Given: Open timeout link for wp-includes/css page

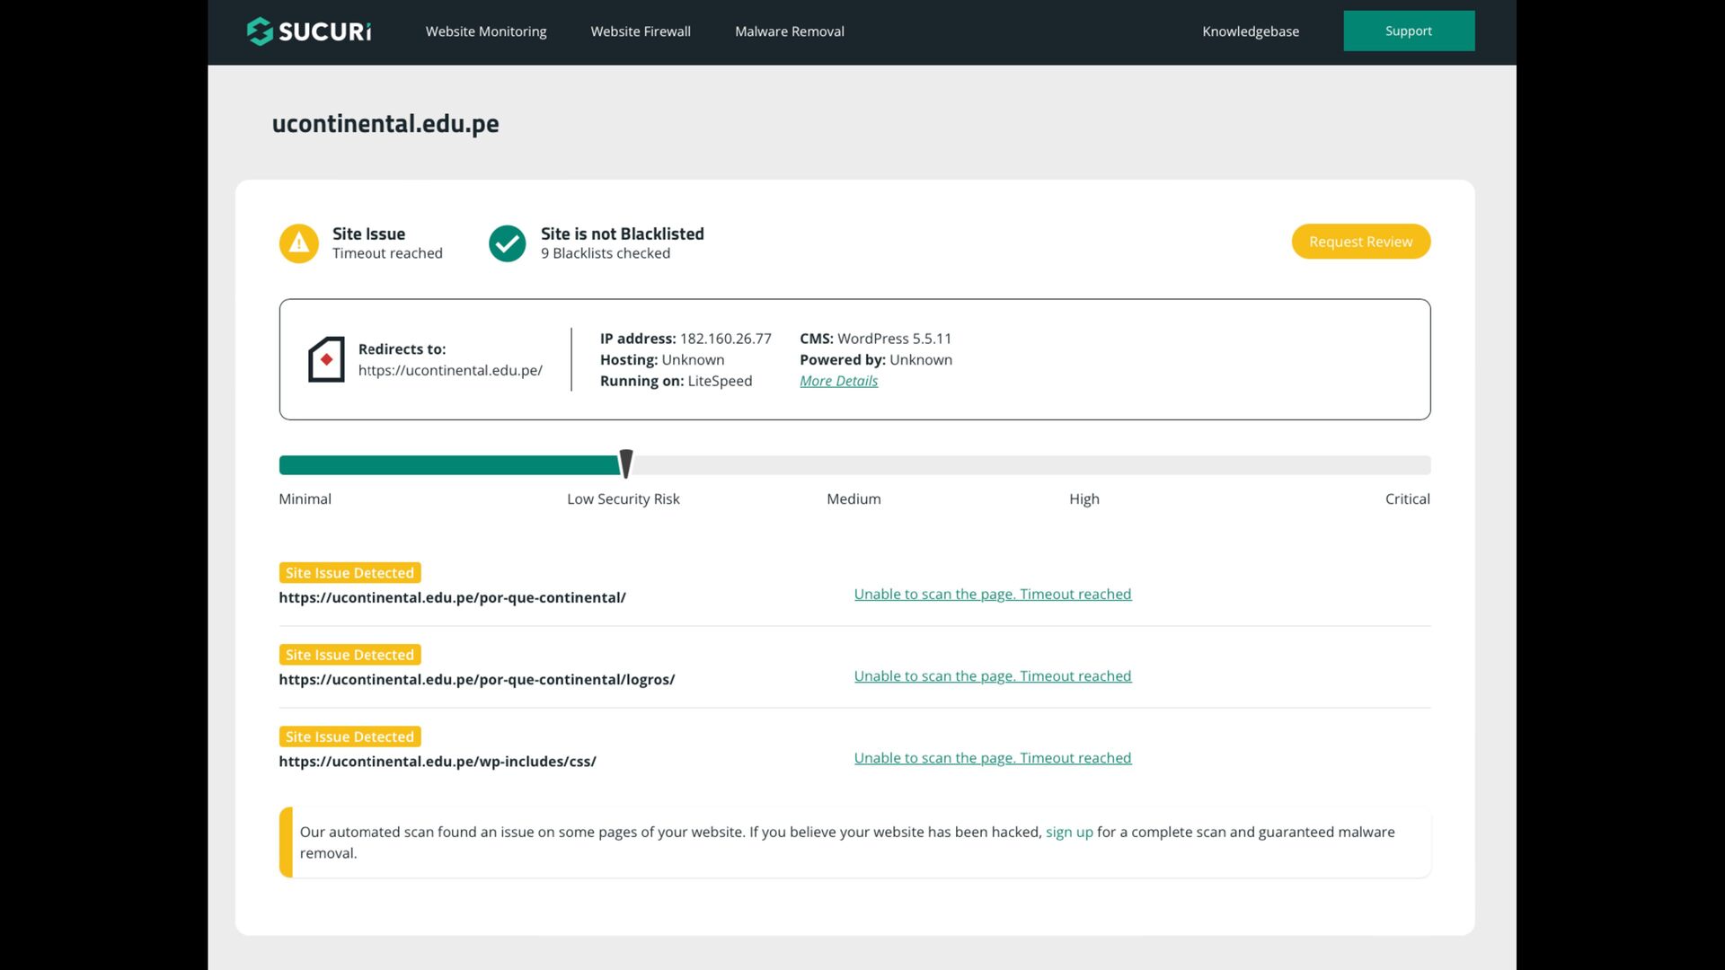Looking at the screenshot, I should [993, 757].
